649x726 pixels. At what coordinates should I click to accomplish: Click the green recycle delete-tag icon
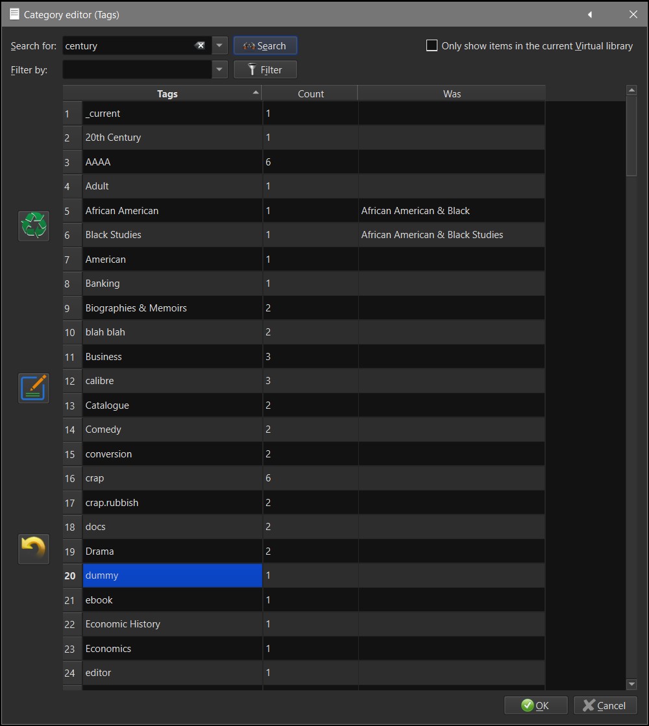[34, 226]
